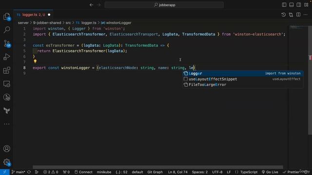
Task: Open the file timeline history icon
Action: [284, 15]
